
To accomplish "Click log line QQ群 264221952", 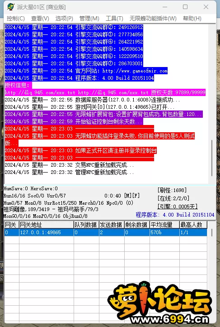I will click(x=74, y=42).
